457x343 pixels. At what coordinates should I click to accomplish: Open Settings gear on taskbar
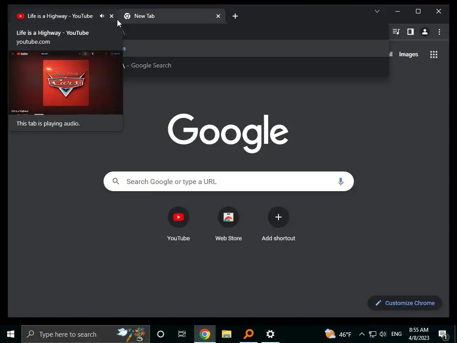pos(270,334)
